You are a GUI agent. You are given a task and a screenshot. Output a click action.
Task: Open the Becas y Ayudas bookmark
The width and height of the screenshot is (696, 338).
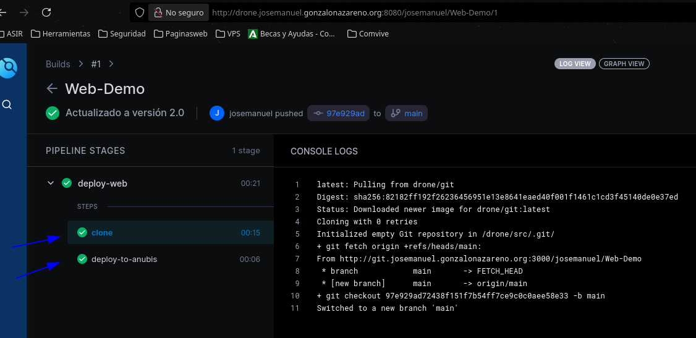pos(291,34)
